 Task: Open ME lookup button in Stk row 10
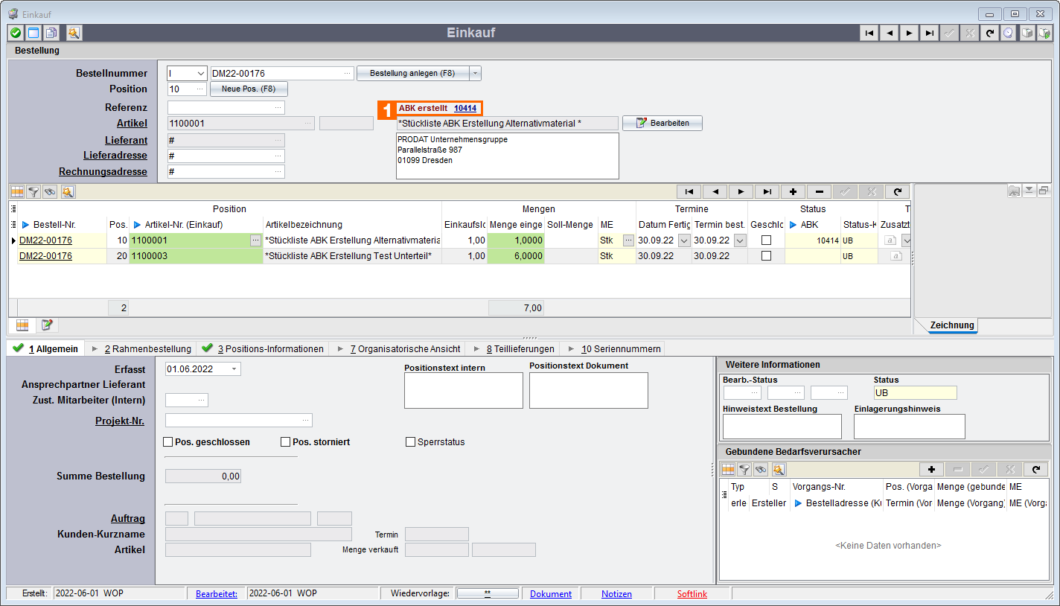click(629, 240)
